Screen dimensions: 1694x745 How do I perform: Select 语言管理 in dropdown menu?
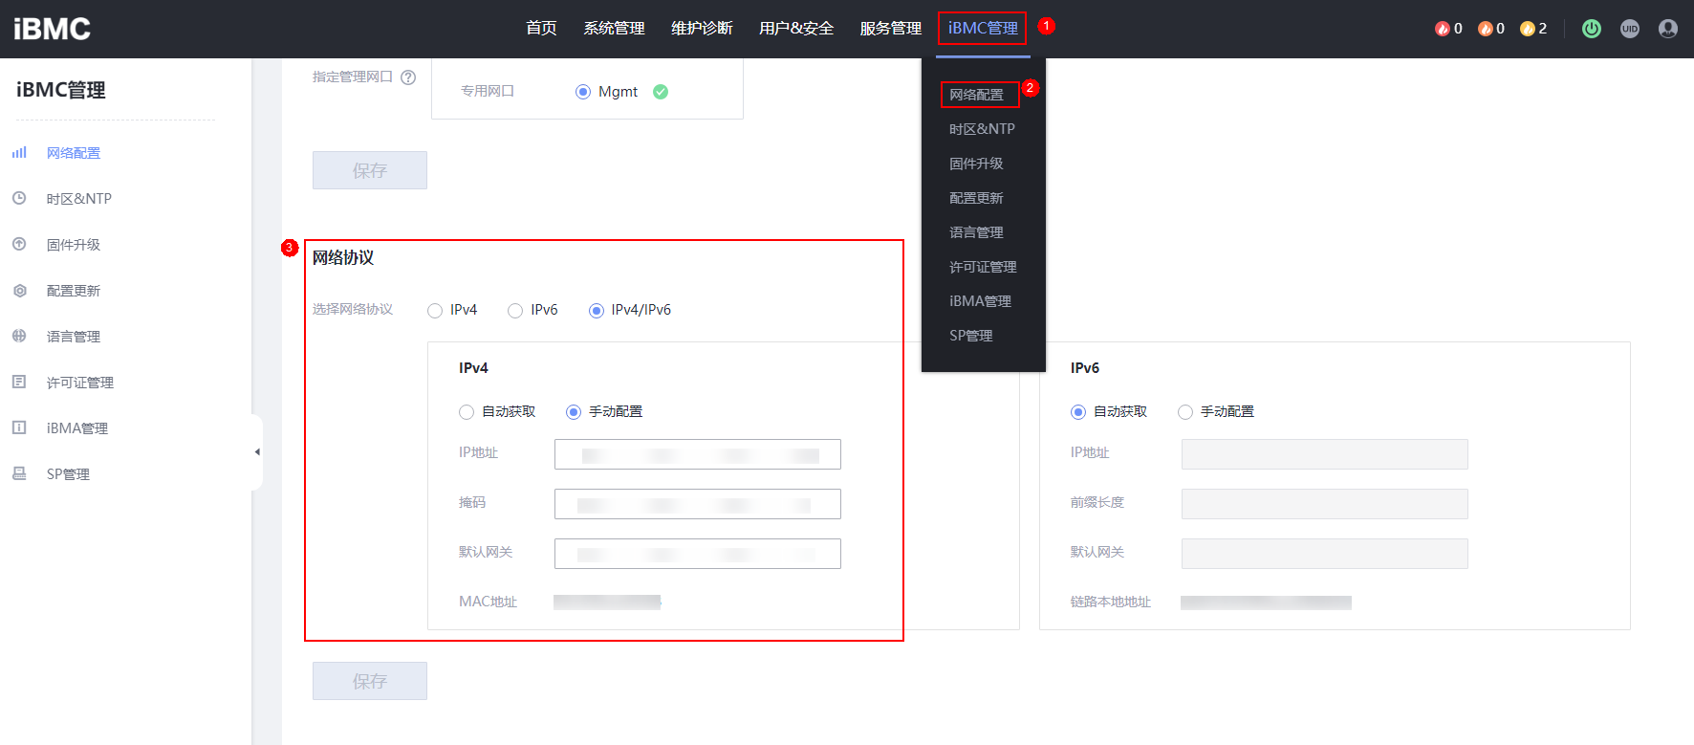point(976,232)
